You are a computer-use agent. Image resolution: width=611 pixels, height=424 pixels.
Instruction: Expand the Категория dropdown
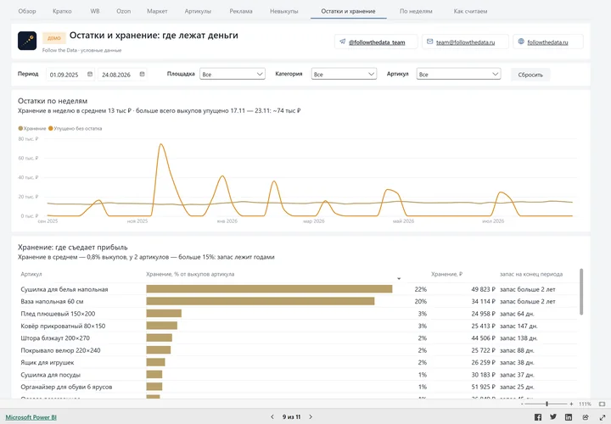[344, 74]
